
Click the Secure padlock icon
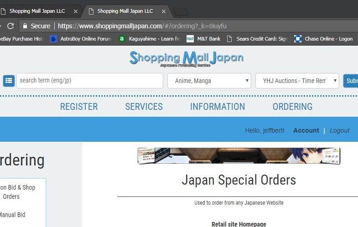pyautogui.click(x=25, y=26)
